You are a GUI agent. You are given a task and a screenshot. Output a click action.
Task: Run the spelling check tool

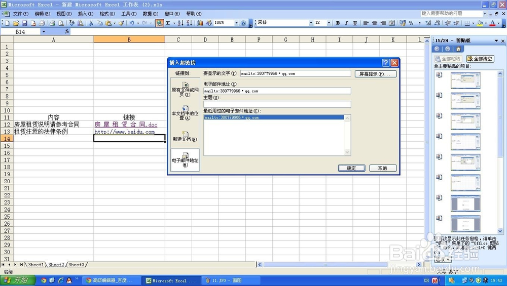click(x=72, y=23)
